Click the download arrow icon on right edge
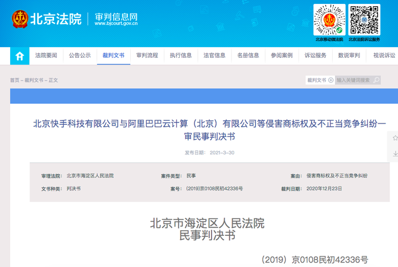The height and width of the screenshot is (267, 398). [x=395, y=154]
